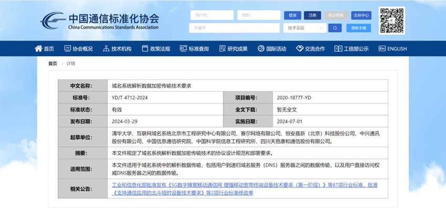Focus the 关键字 keyword search field
Screen dimensions: 446x208
tap(235, 28)
